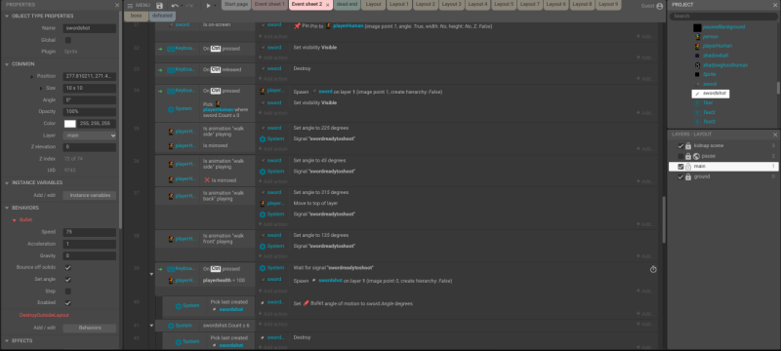
Task: Toggle visibility of kidnap scene layer
Action: point(680,146)
